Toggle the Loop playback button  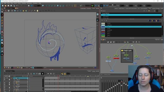click(101, 6)
